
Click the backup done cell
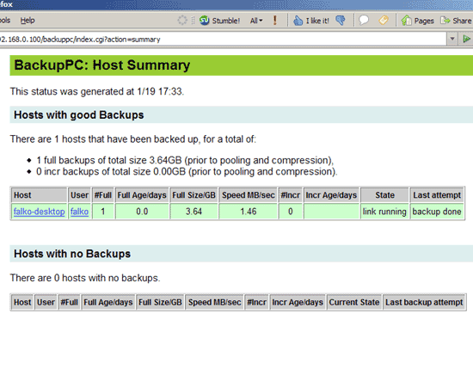pyautogui.click(x=437, y=212)
